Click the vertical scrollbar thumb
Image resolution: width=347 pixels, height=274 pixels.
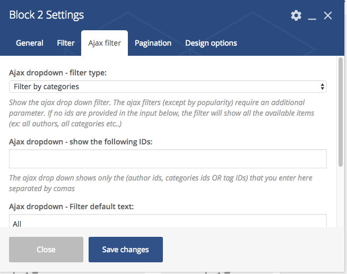coord(341,112)
